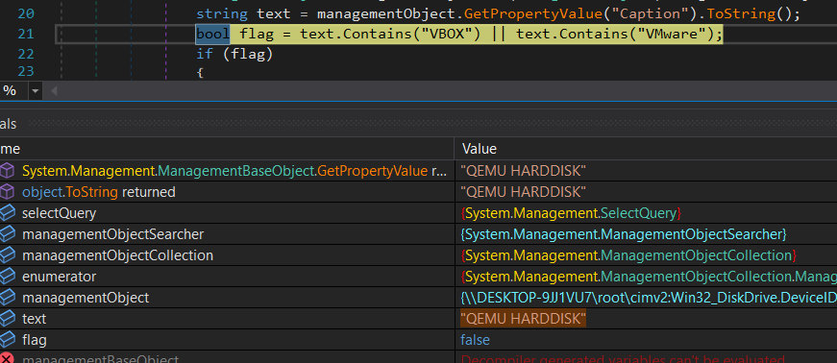Click the selectQuery variable icon
837x363 pixels.
7,213
